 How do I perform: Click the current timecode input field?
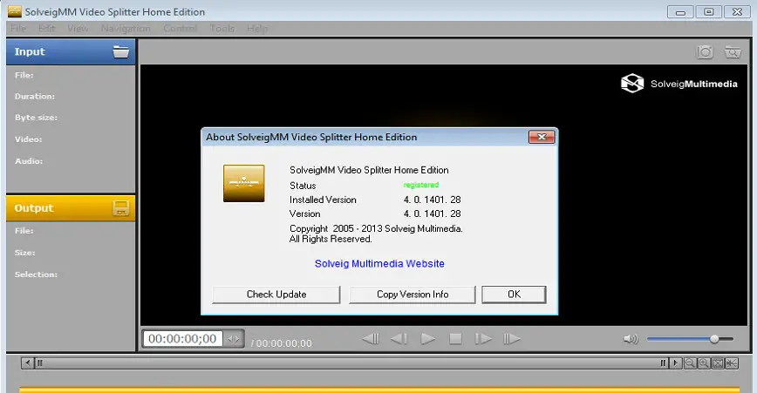[x=182, y=338]
